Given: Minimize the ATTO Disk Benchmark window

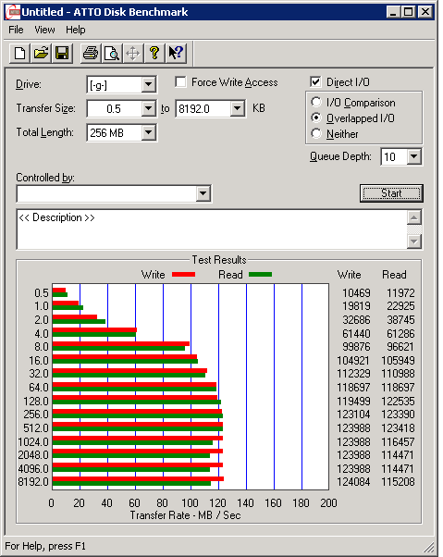Looking at the screenshot, I should pos(392,12).
